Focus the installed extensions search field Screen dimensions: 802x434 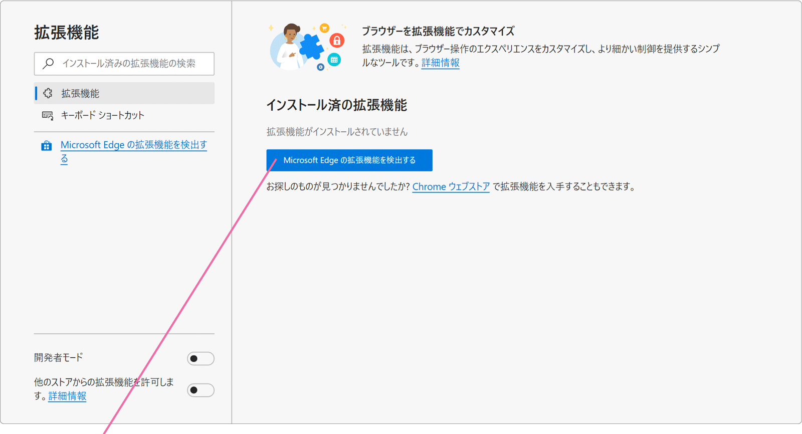click(124, 64)
